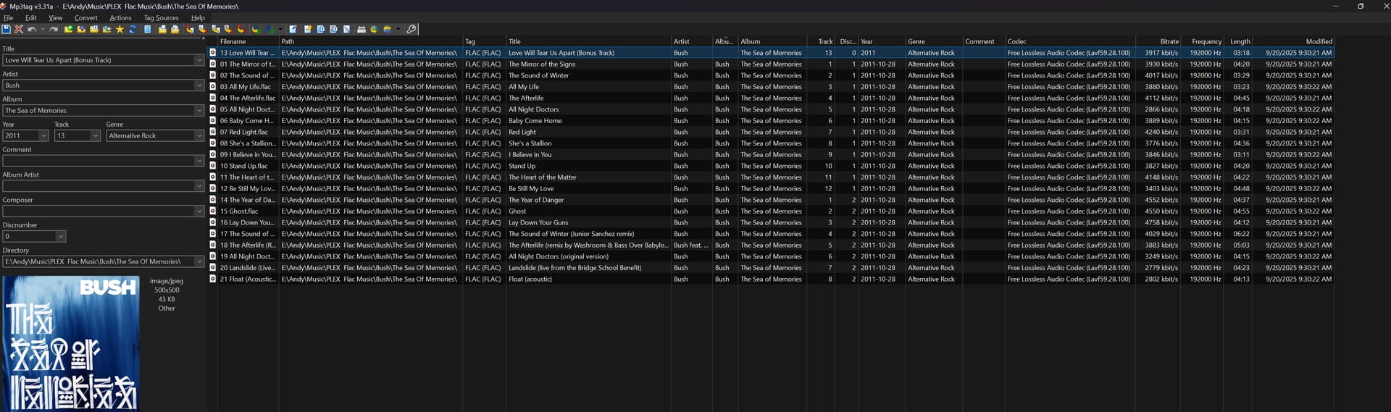
Task: Click the Actions icon in toolbar
Action: (x=255, y=30)
